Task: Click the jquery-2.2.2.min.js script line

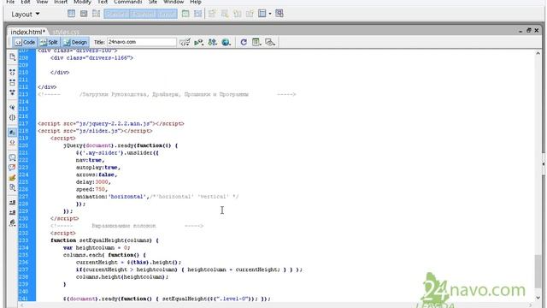Action: click(111, 123)
